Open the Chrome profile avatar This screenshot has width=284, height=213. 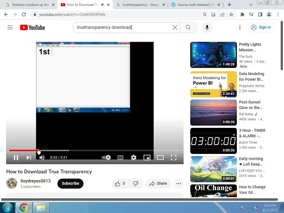269,14
